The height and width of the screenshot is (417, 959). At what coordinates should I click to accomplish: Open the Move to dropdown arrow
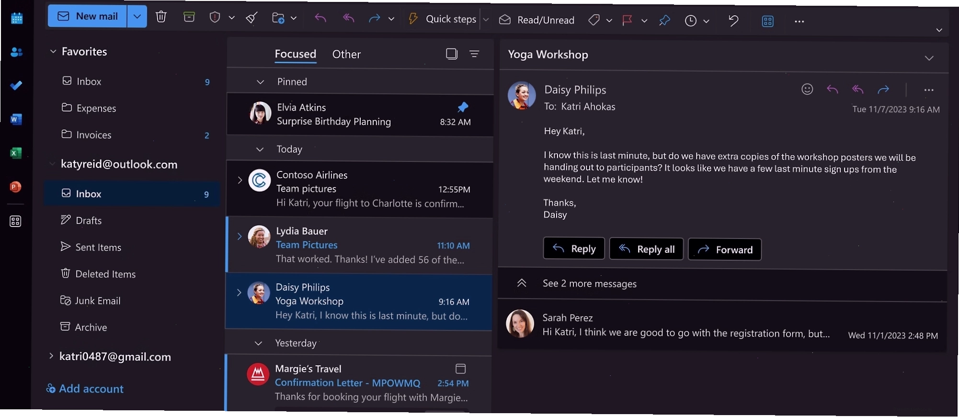(x=294, y=18)
